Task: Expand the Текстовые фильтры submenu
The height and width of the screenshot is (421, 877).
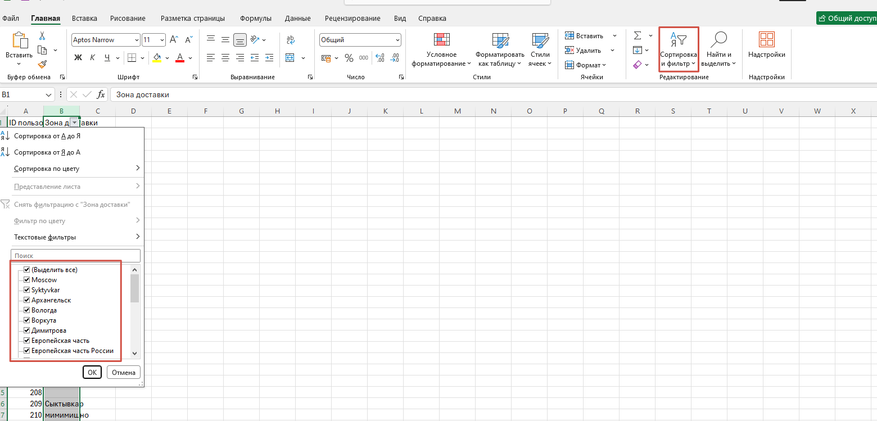Action: point(76,237)
